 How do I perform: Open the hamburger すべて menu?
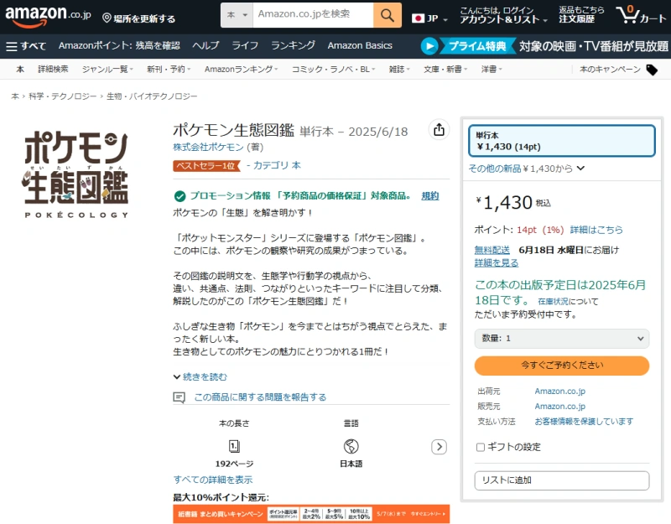[x=26, y=46]
